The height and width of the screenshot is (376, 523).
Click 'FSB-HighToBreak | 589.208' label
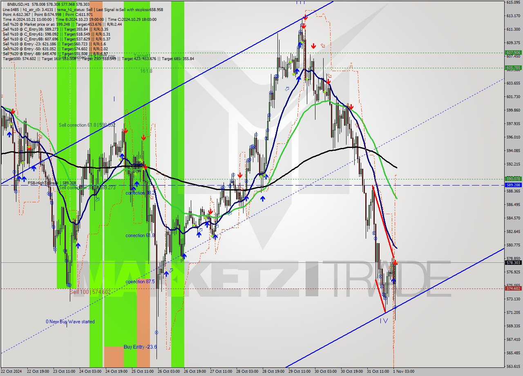tap(52, 183)
